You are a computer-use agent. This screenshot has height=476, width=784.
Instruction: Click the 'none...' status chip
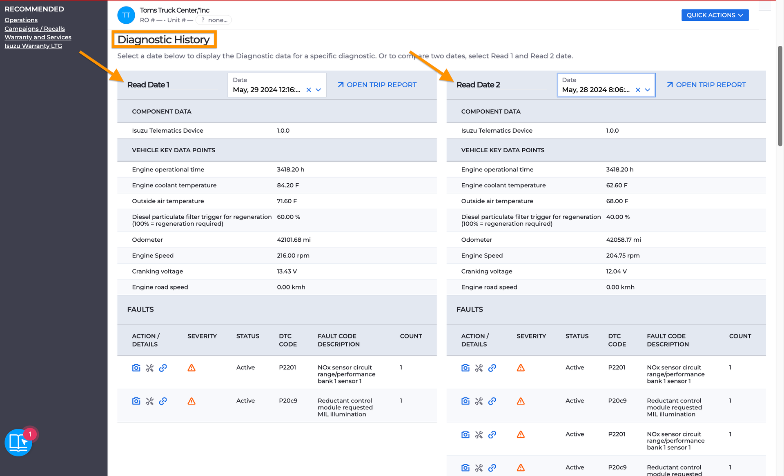214,20
